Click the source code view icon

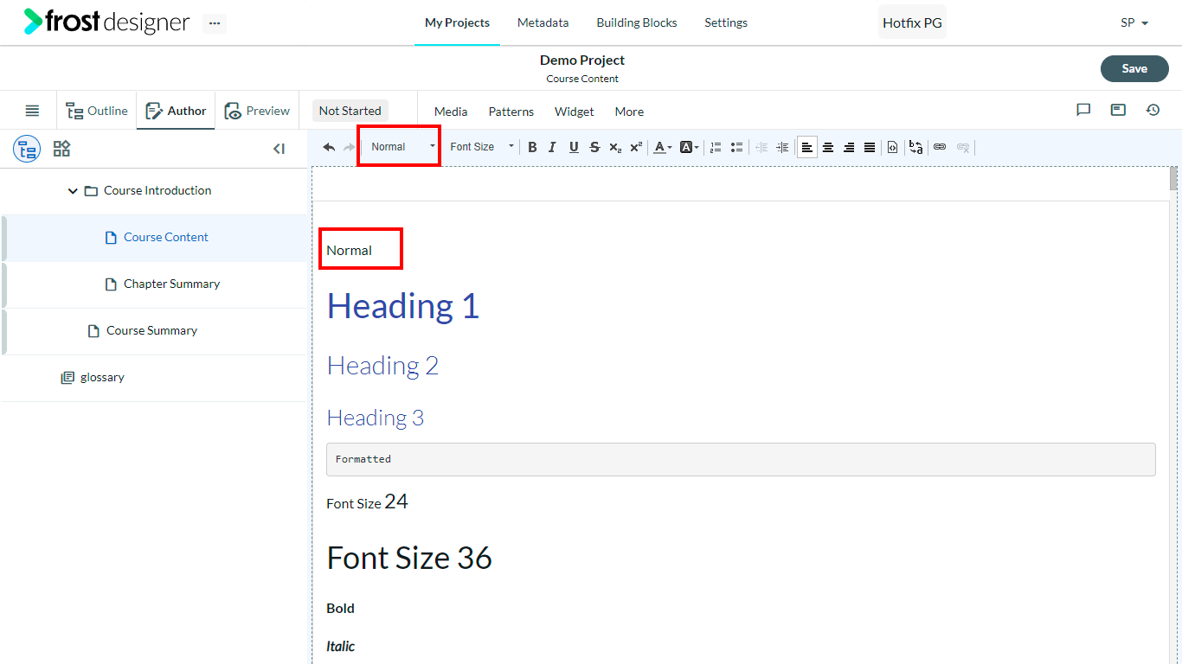click(893, 147)
